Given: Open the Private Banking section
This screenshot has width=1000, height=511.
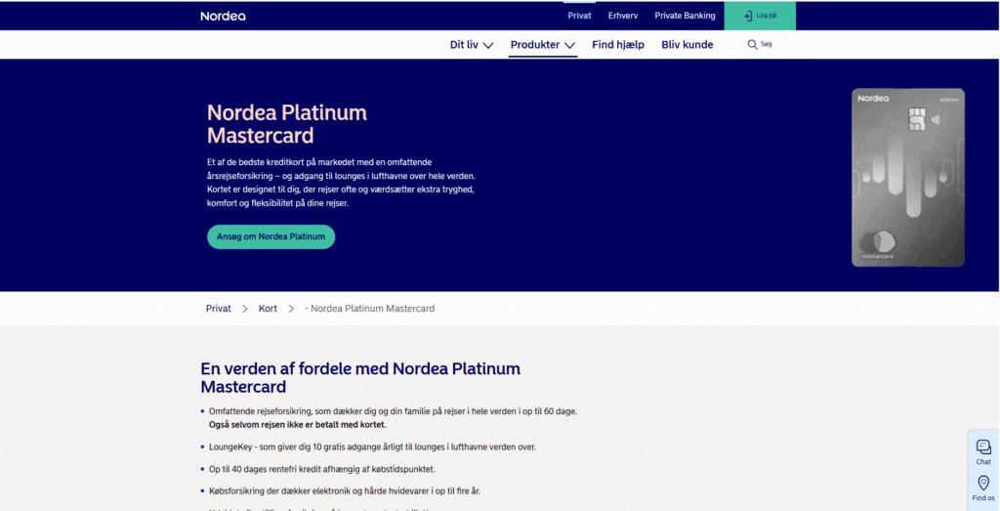Looking at the screenshot, I should (685, 16).
